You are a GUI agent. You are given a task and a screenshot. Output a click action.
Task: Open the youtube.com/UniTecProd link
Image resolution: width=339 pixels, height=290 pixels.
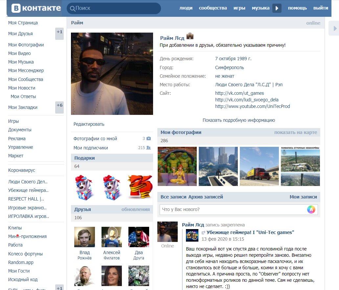click(252, 106)
